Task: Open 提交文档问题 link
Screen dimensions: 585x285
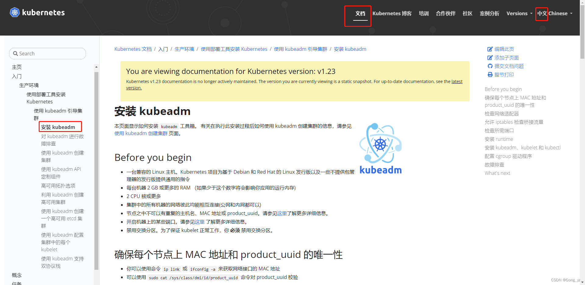Action: (x=509, y=66)
